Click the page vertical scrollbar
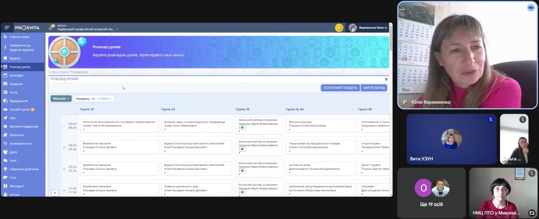The image size is (539, 219). point(391,43)
